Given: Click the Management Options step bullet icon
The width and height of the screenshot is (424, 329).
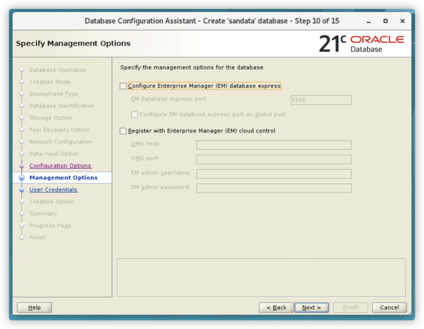Looking at the screenshot, I should pos(22,177).
